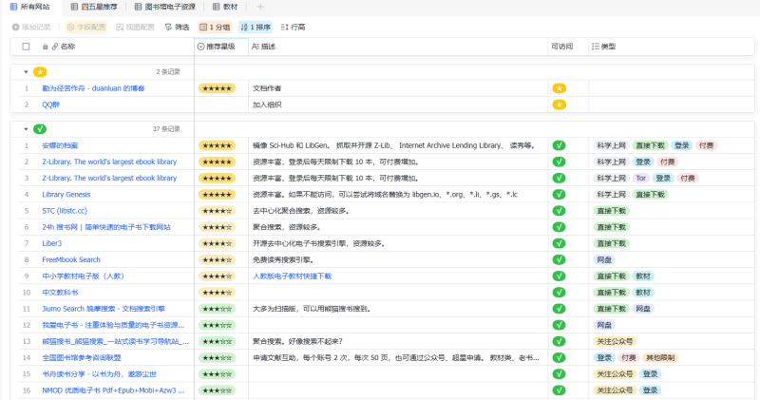Open the 中文教科书 link
Screen dimensions: 760x400
(x=60, y=293)
